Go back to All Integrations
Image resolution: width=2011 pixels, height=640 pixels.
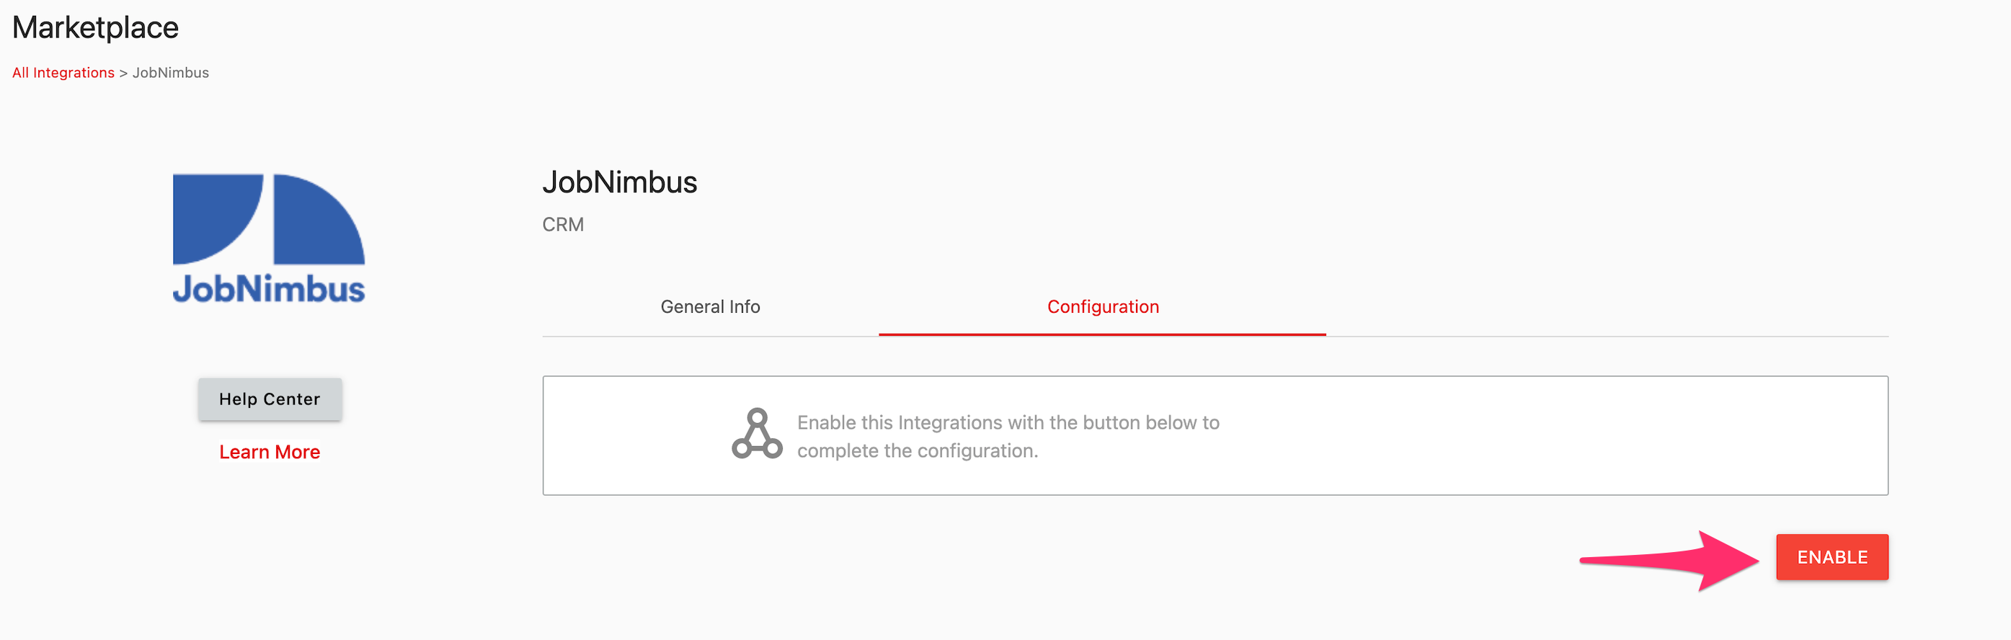click(63, 73)
